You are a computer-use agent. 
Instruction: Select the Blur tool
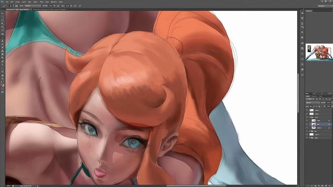pos(3,54)
